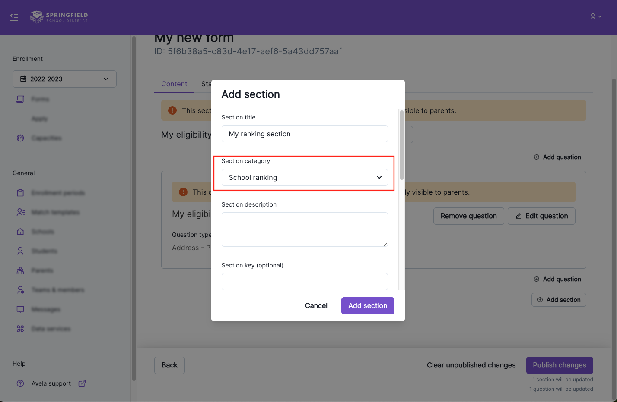Focus the Section description text area

pyautogui.click(x=304, y=229)
